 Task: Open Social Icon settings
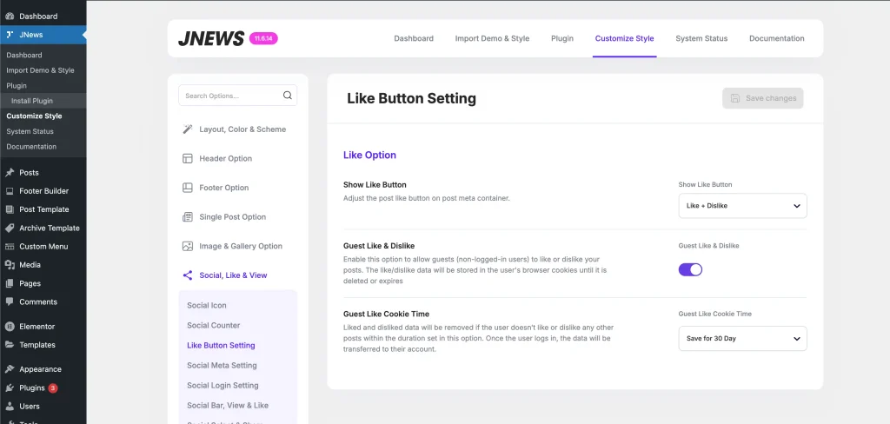207,305
